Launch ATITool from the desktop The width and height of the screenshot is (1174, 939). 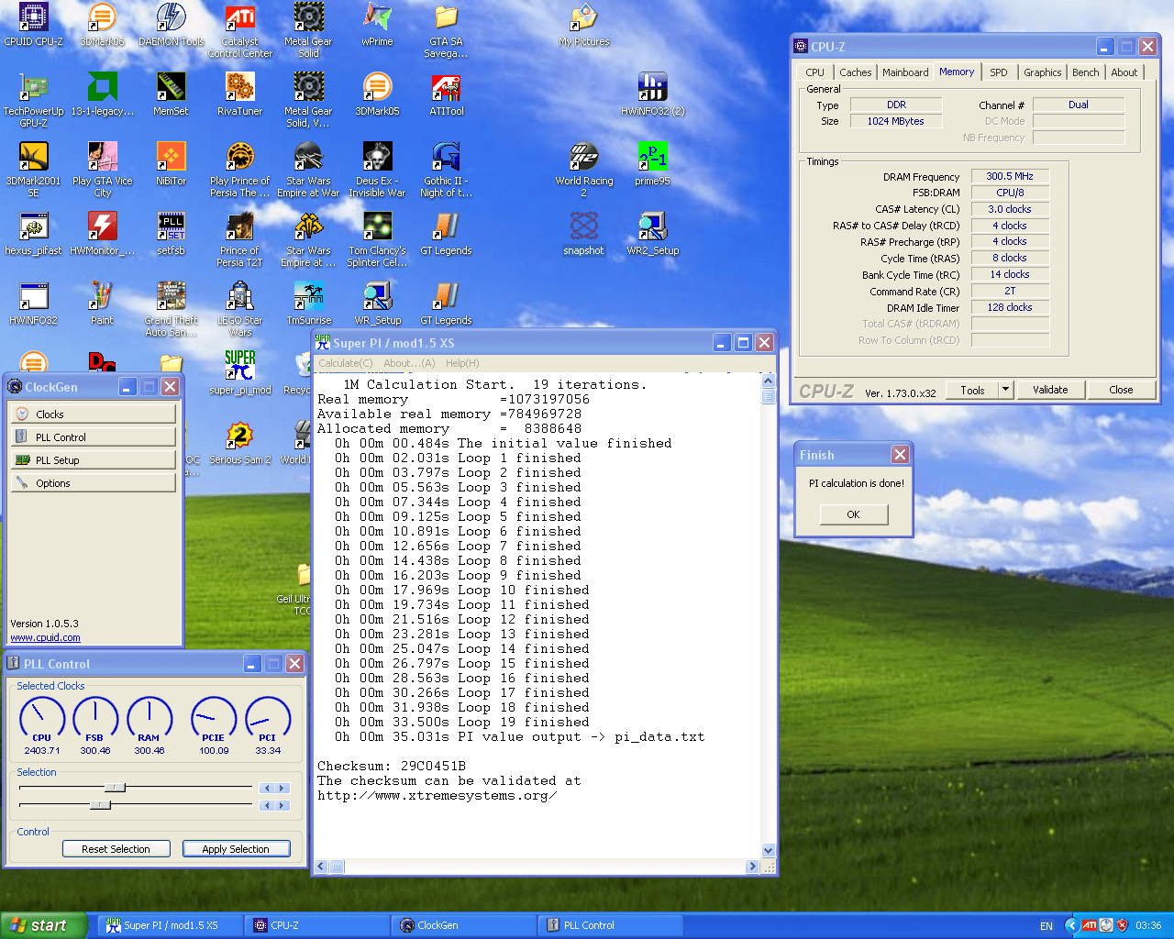point(447,95)
